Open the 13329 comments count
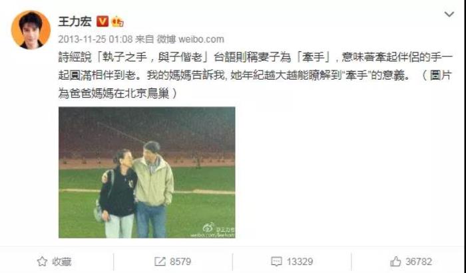 (300, 262)
